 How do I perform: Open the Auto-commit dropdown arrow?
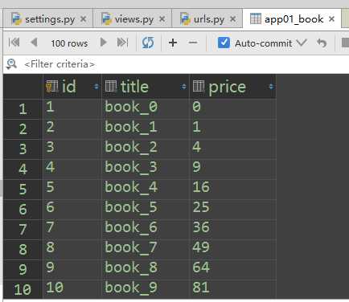[x=302, y=43]
